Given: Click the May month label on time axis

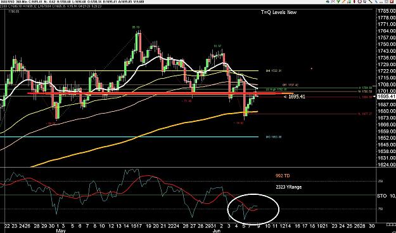Looking at the screenshot, I should coord(61,231).
